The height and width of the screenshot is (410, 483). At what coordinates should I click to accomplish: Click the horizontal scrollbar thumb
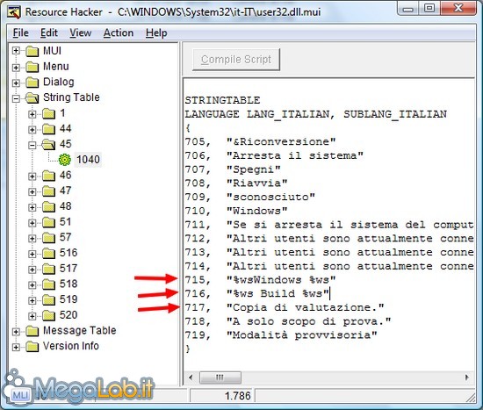pyautogui.click(x=220, y=378)
